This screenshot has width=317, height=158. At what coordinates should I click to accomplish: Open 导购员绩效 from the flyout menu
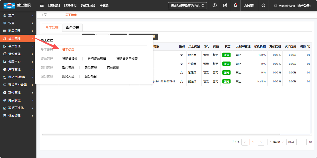click(x=70, y=59)
